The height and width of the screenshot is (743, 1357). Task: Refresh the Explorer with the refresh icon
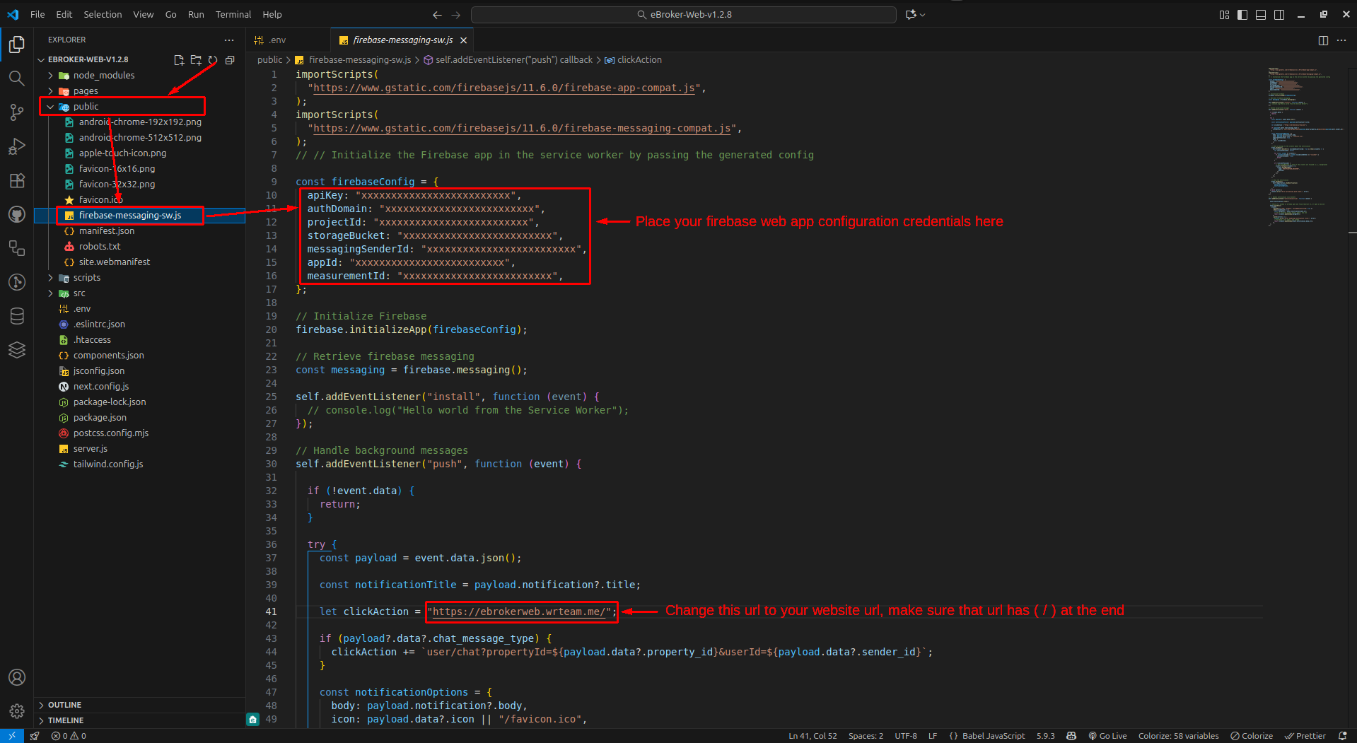point(212,59)
